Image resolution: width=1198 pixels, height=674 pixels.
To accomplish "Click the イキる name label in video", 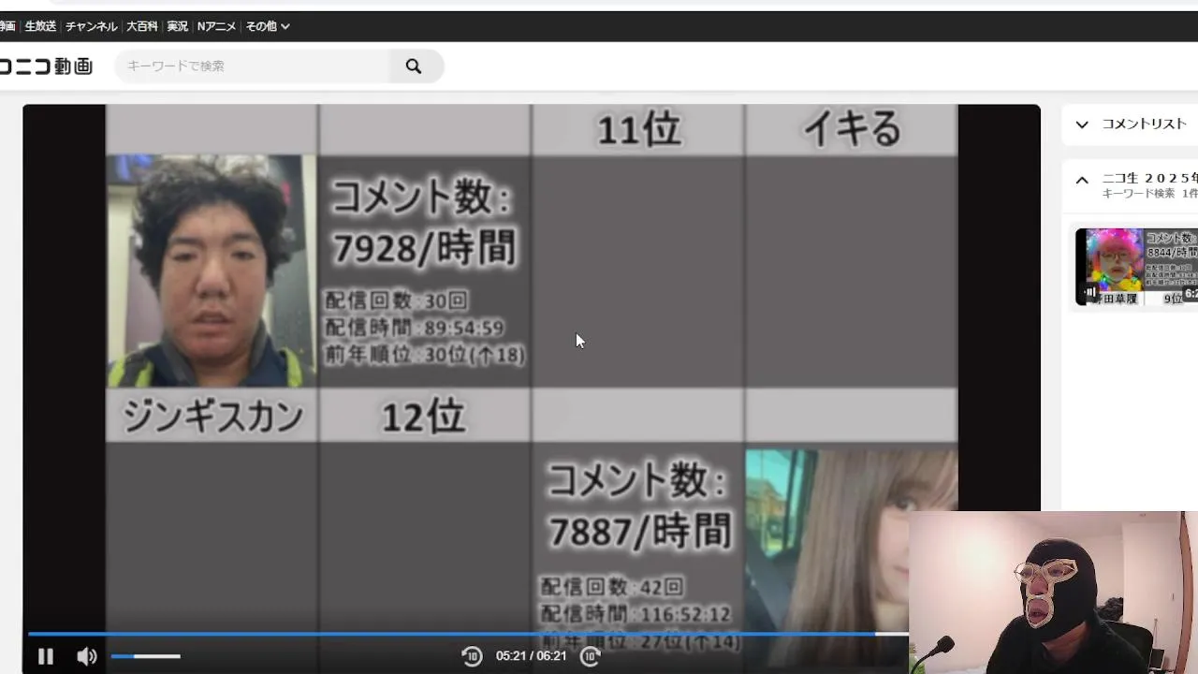I will point(852,130).
